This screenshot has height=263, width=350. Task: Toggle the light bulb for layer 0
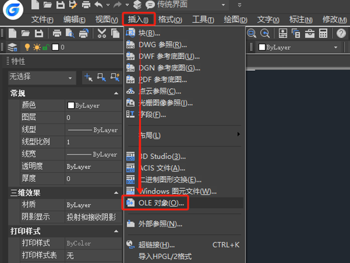point(27,46)
